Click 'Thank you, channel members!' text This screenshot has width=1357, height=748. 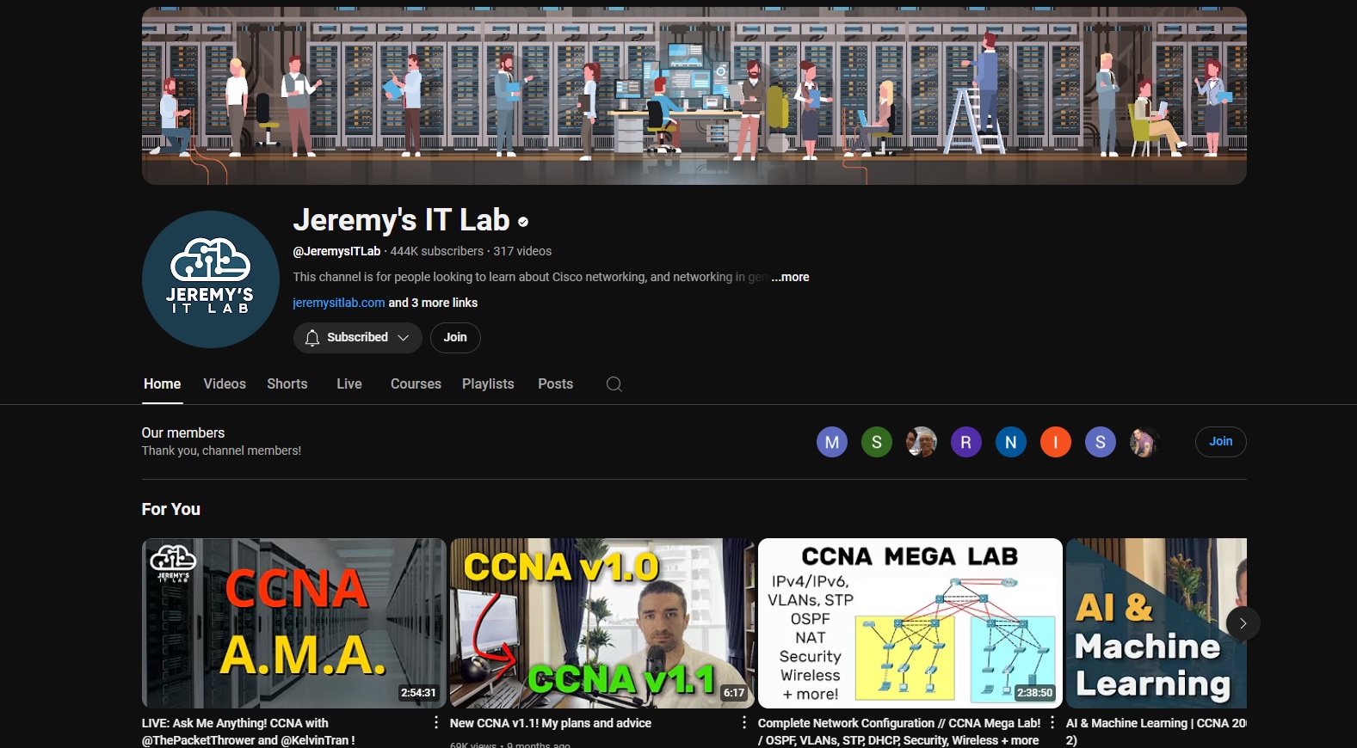click(x=221, y=451)
